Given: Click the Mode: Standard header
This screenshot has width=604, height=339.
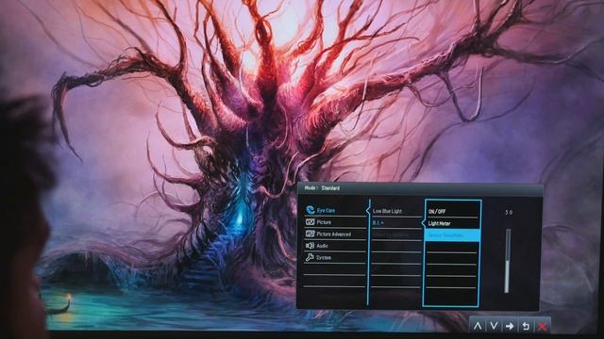Looking at the screenshot, I should (x=322, y=188).
